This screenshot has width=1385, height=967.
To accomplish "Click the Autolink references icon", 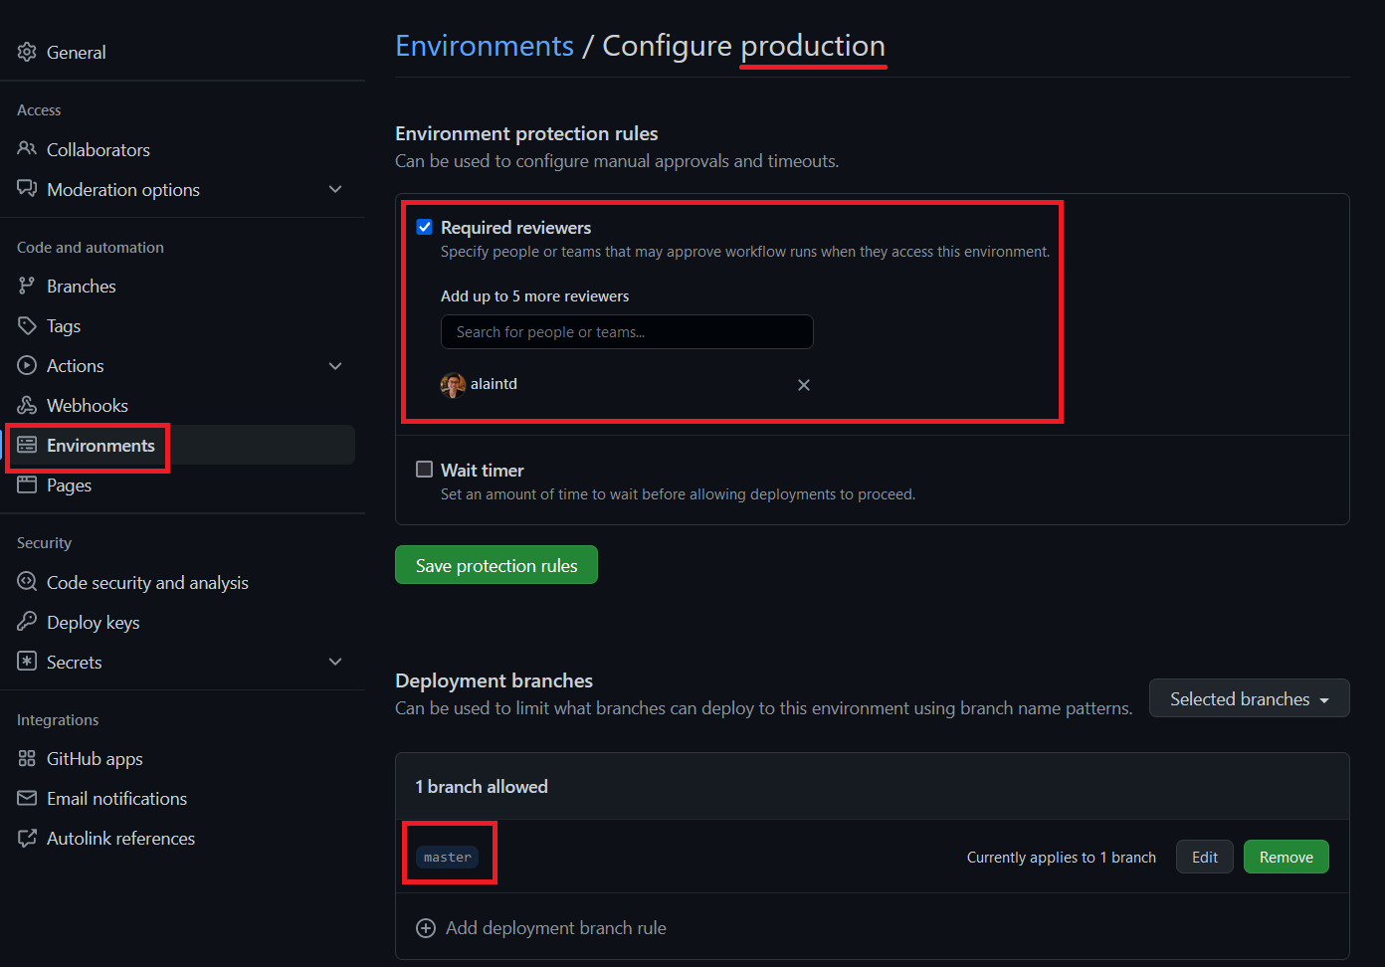I will [27, 839].
